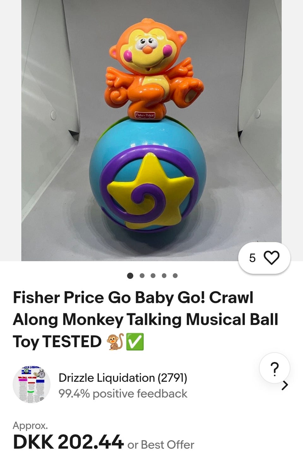Click the Fisher Price logo on the toy
Screen dimensions: 303x454
click(145, 115)
